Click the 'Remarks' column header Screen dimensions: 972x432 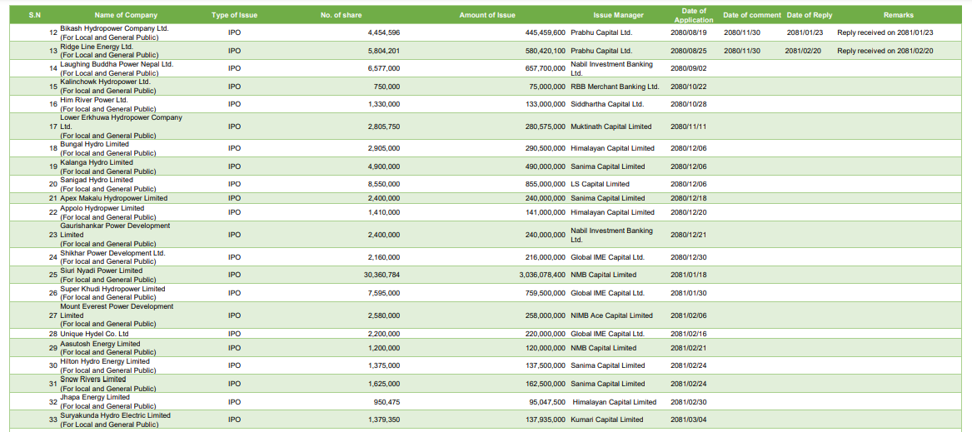coord(898,15)
